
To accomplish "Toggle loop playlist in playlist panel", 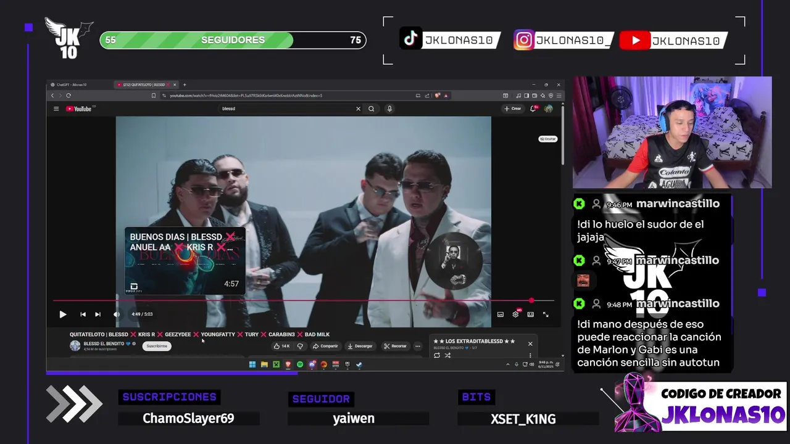I will pos(437,355).
